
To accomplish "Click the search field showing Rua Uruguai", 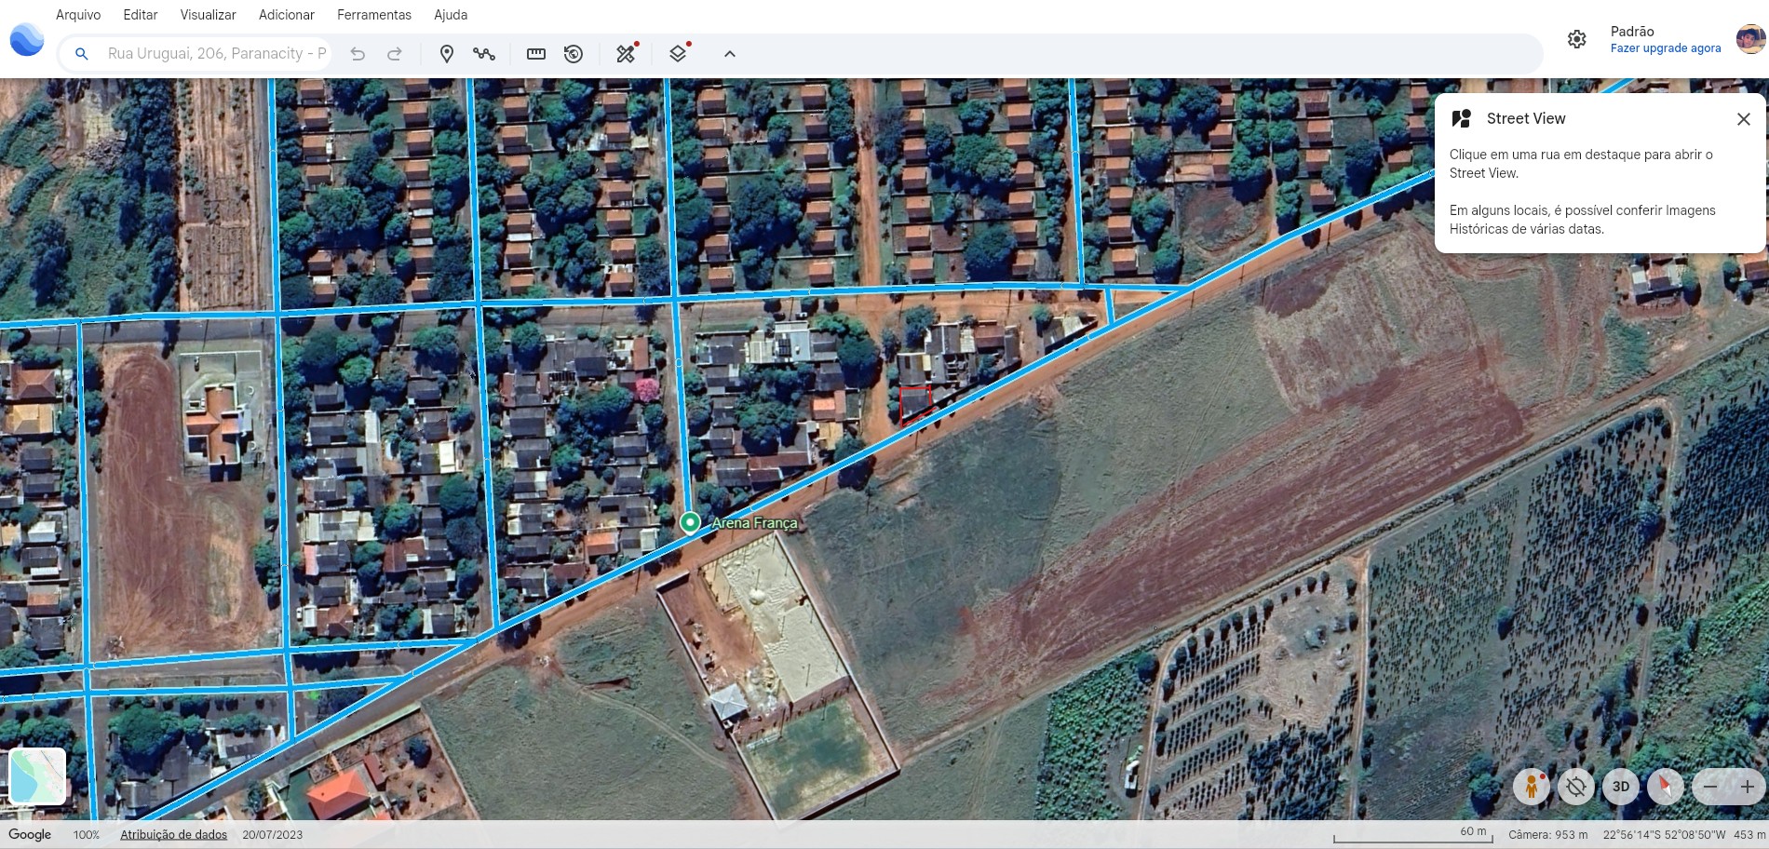I will pos(216,54).
